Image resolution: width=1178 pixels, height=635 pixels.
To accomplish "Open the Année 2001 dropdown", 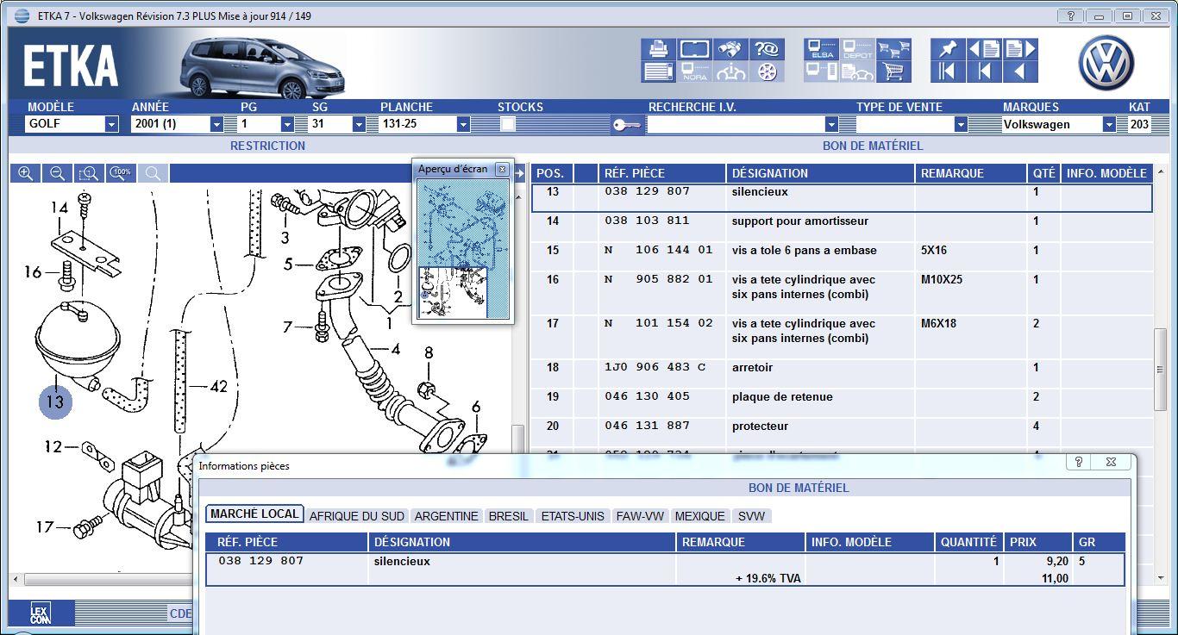I will coord(216,124).
